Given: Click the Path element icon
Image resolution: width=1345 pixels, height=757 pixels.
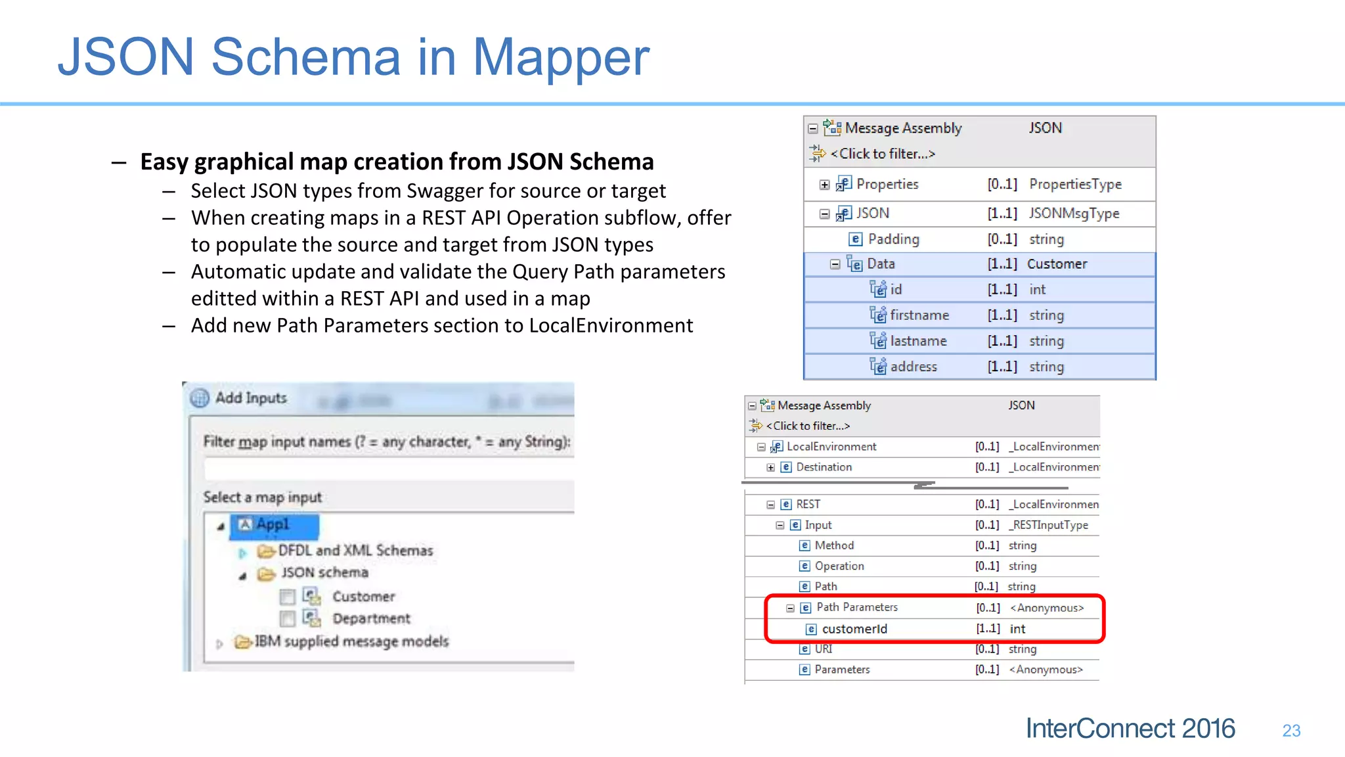Looking at the screenshot, I should tap(805, 586).
